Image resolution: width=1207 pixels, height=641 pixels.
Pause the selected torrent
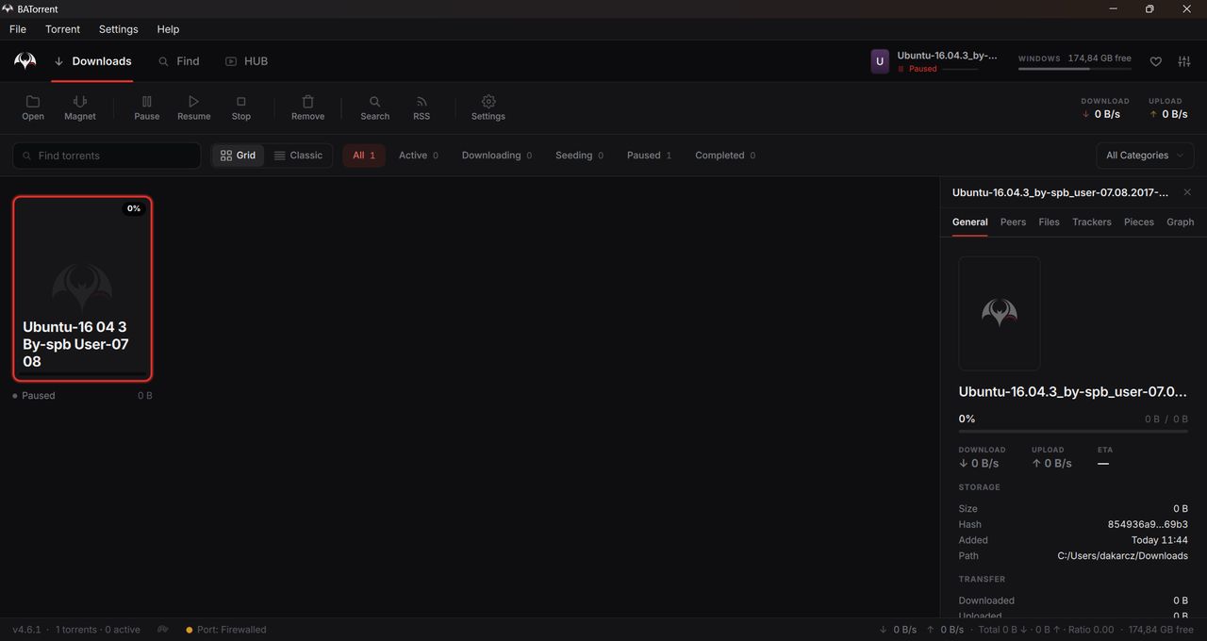tap(147, 107)
